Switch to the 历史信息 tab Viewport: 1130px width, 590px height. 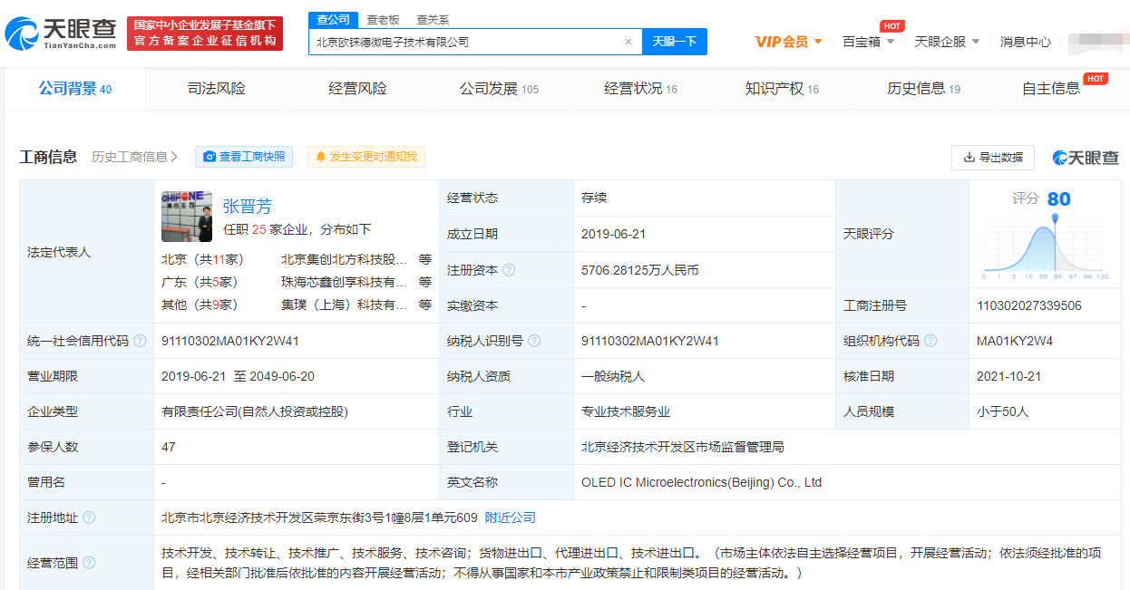point(923,89)
